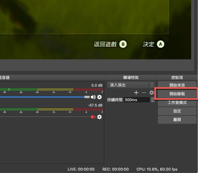Viewport: 198px width, 173px height.
Task: Start streaming with the 開始串流 button
Action: (x=177, y=85)
